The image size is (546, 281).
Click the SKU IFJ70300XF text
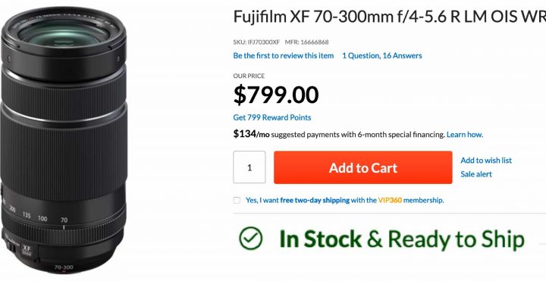256,42
